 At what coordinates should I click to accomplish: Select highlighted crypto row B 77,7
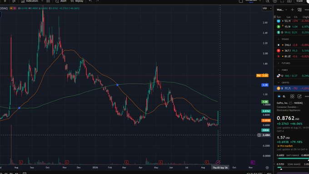pyautogui.click(x=291, y=88)
